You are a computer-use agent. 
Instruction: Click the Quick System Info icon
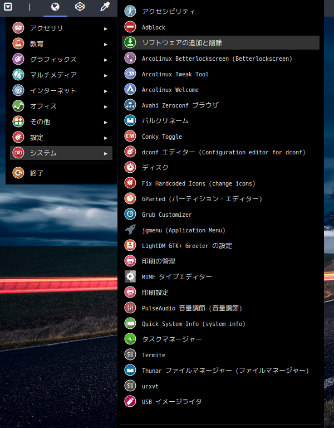pos(130,323)
